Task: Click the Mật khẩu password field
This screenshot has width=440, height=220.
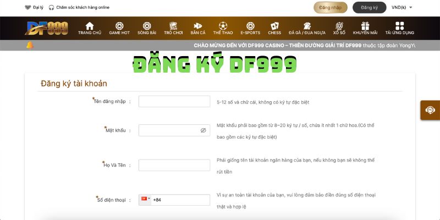Action: tap(174, 130)
